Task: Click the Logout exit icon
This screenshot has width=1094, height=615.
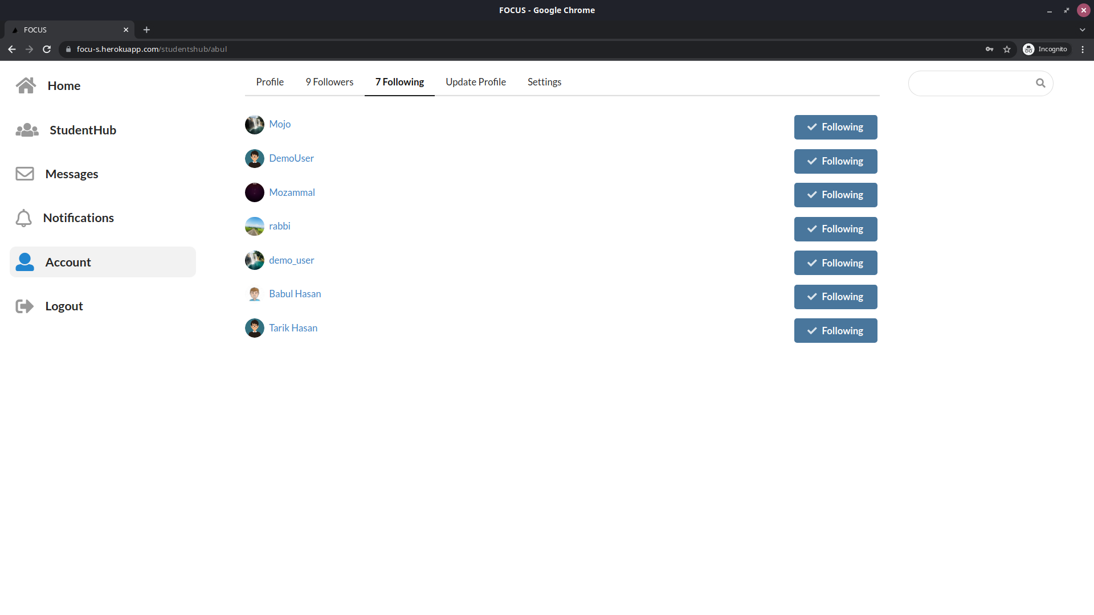Action: pyautogui.click(x=24, y=306)
